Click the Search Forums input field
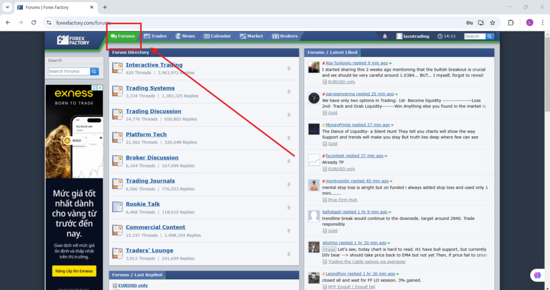Image resolution: width=550 pixels, height=290 pixels. pyautogui.click(x=69, y=71)
